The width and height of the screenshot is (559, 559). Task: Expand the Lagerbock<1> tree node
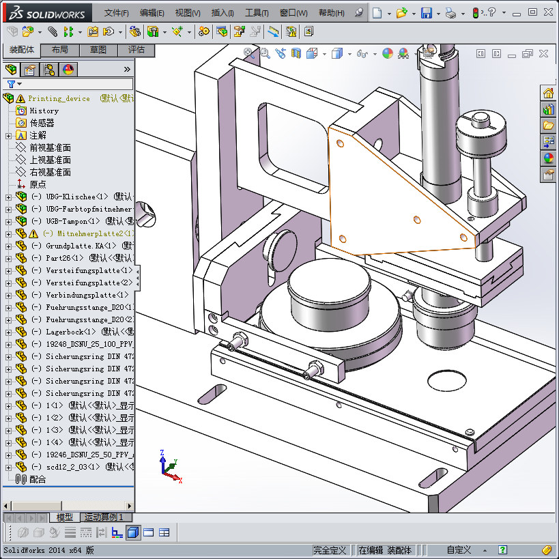point(9,332)
